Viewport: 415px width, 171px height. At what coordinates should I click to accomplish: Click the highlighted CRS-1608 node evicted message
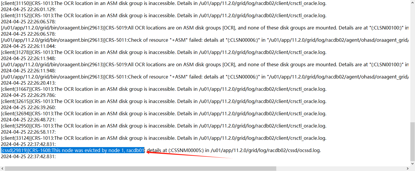click(73, 150)
